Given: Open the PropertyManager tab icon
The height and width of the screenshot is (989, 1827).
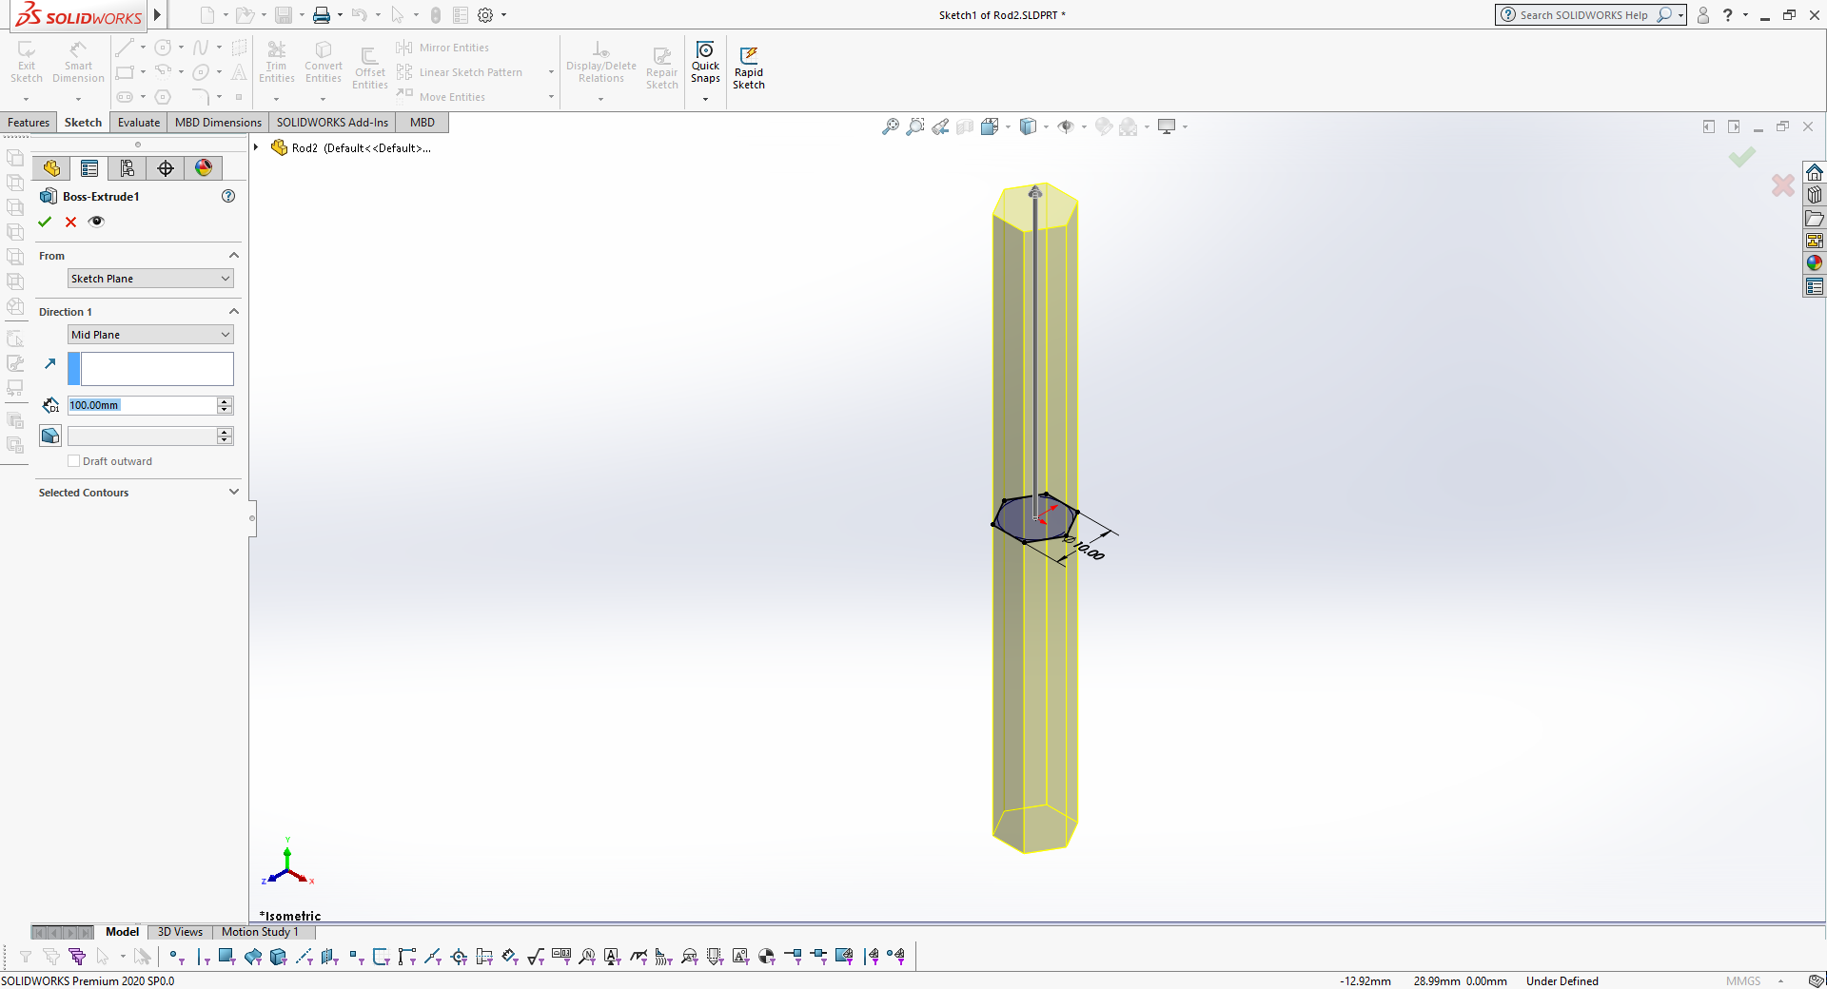Looking at the screenshot, I should pos(89,168).
